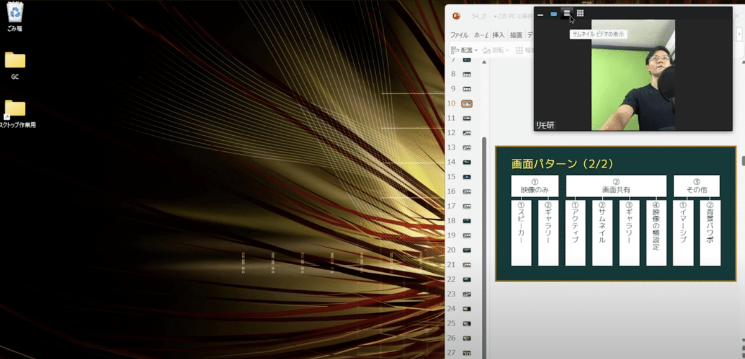Select slide 26 thumbnail
This screenshot has width=745, height=359.
467,338
